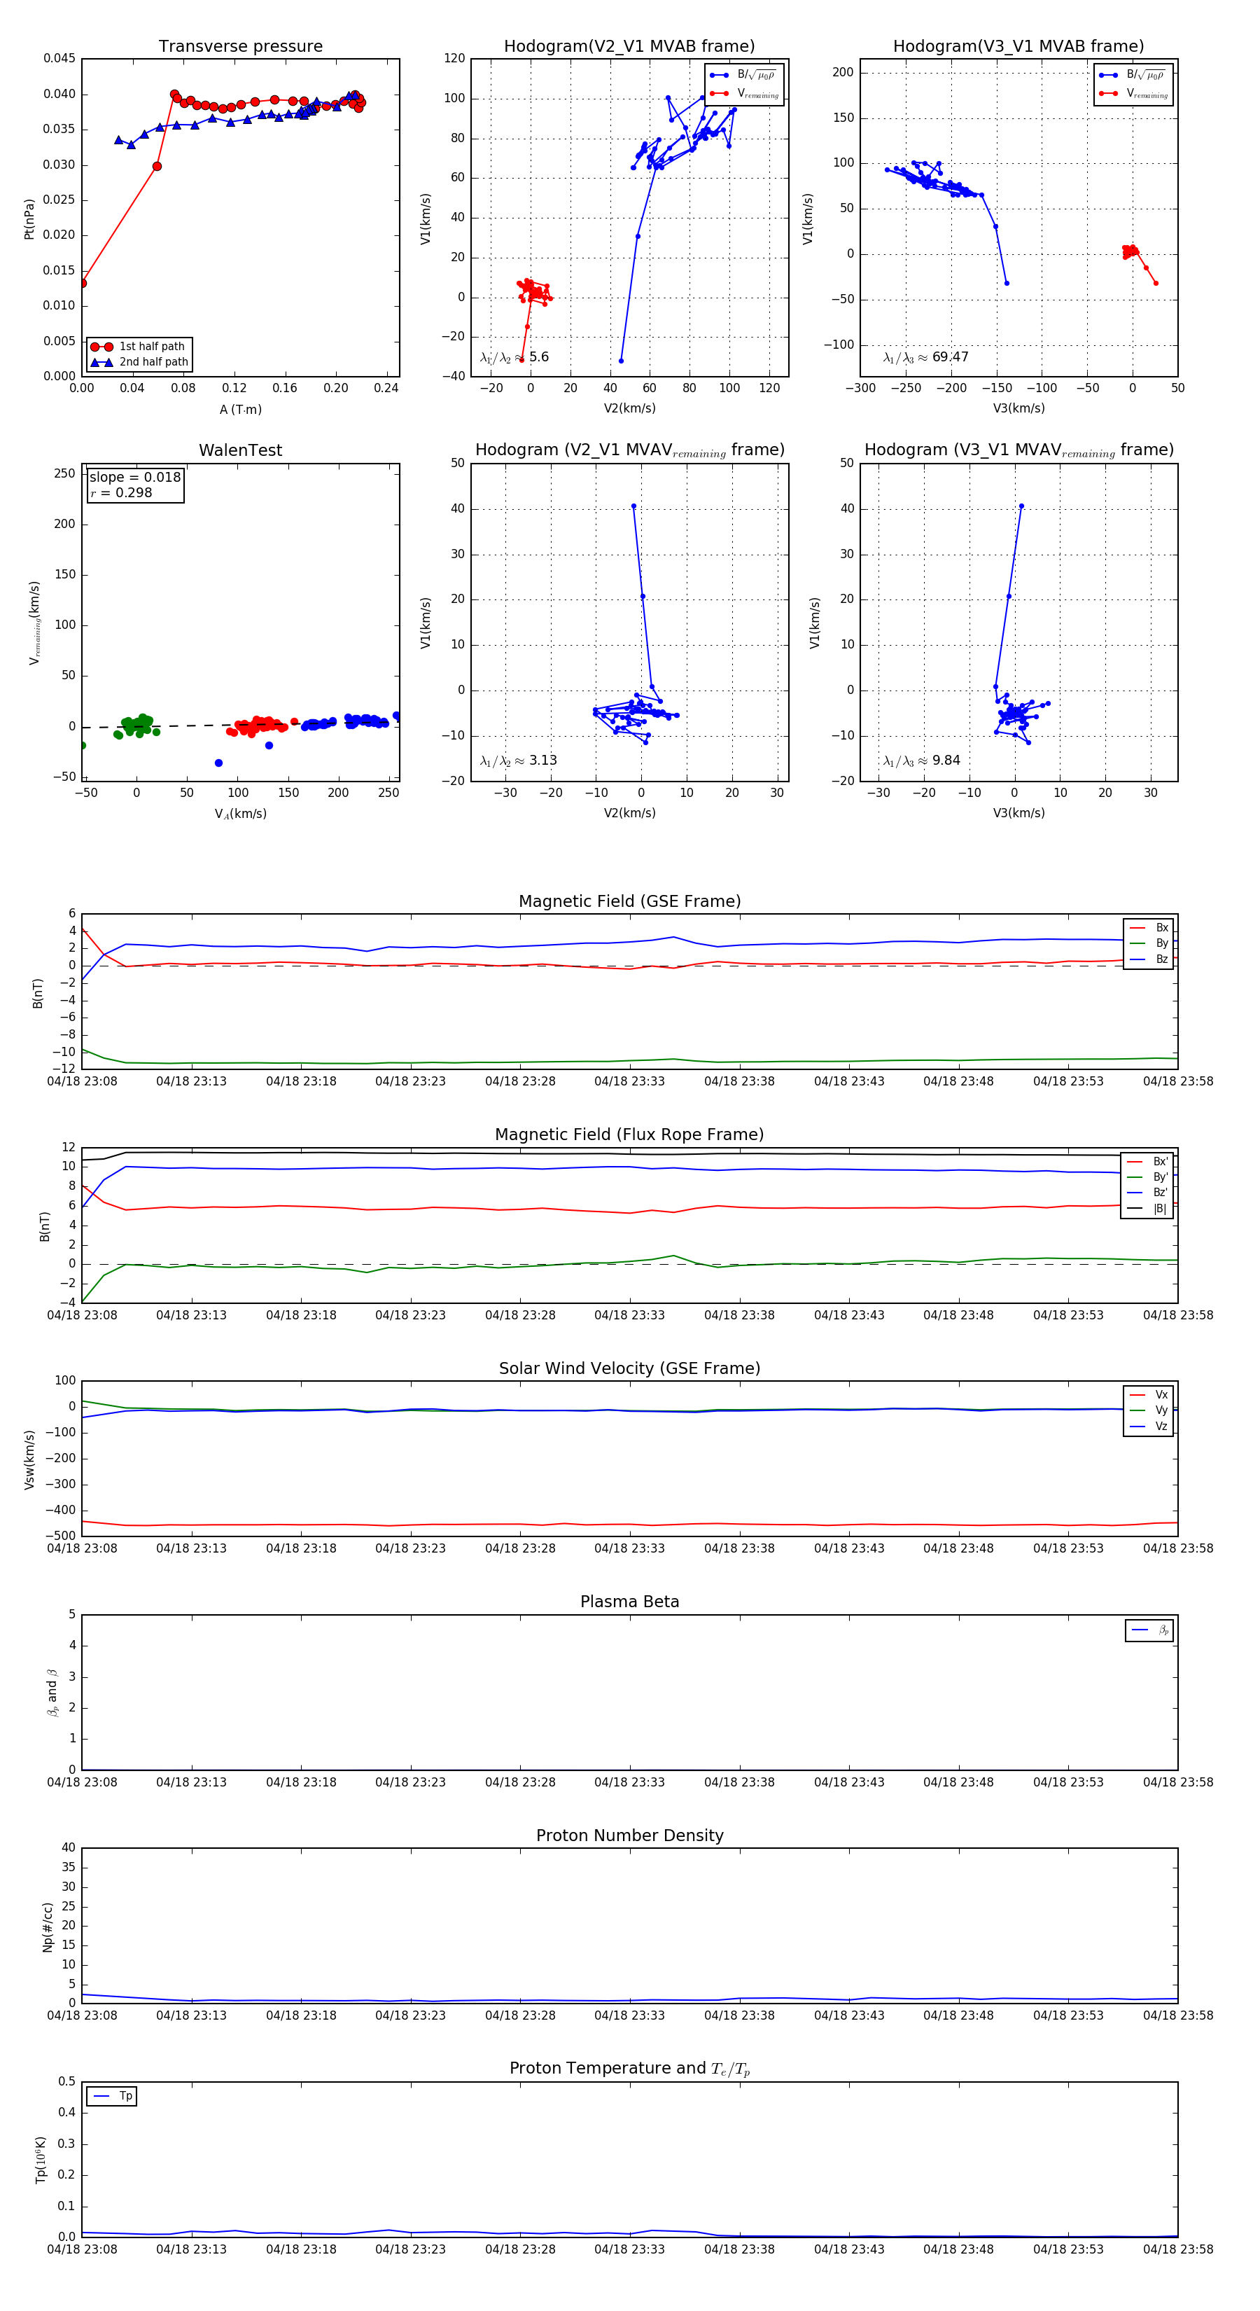This screenshot has width=1260, height=2311.
Task: Click the 'Vsw(km/s)' y-axis label
Action: (29, 1459)
